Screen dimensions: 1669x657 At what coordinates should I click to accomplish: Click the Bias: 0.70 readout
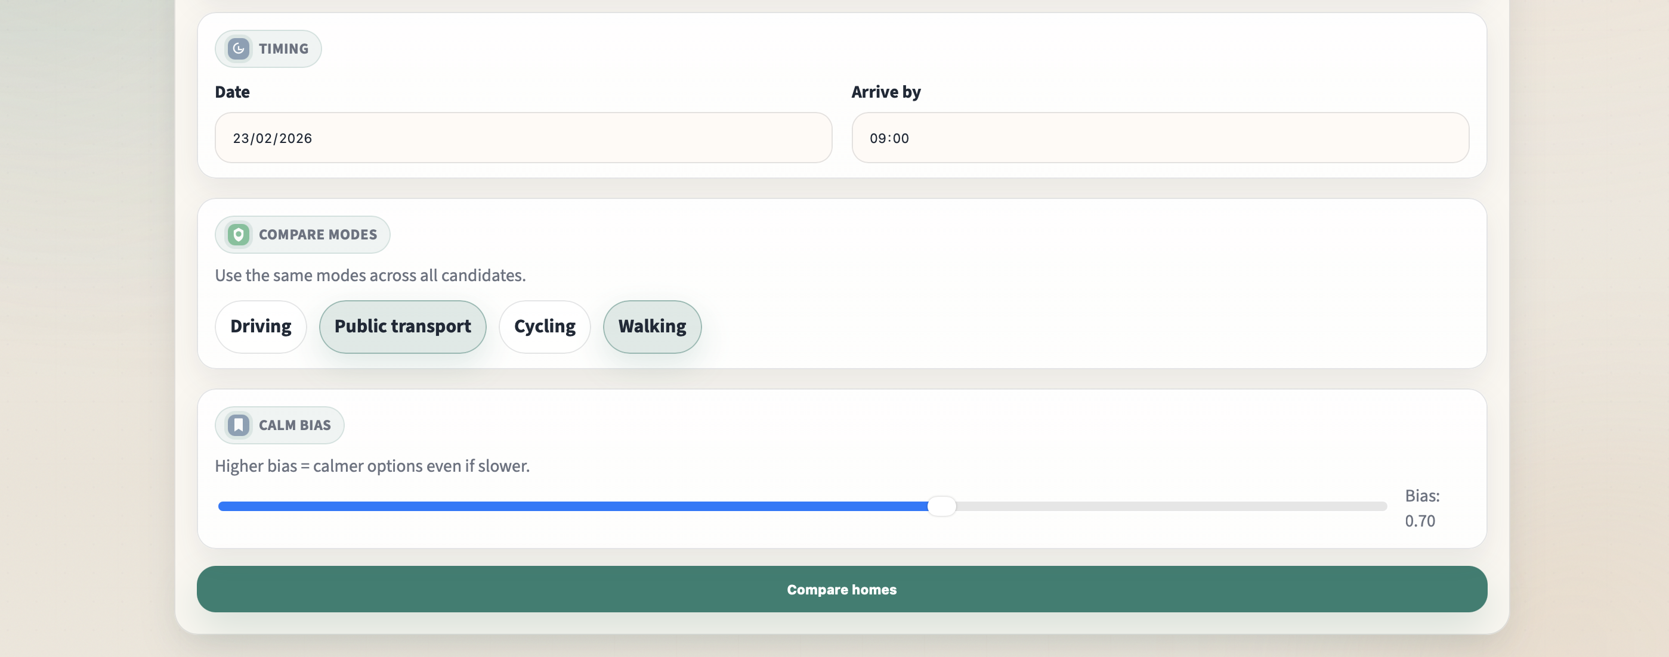tap(1422, 508)
